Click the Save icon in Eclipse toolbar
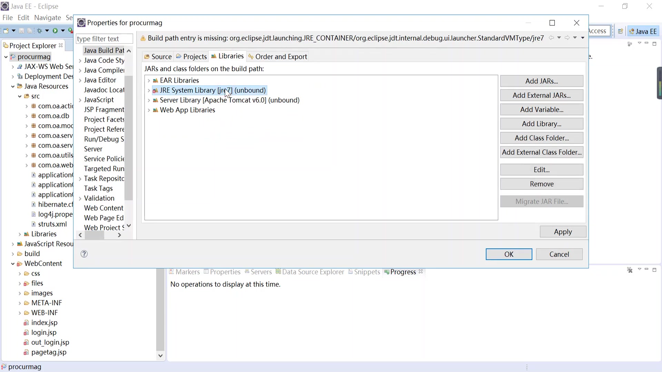Image resolution: width=662 pixels, height=372 pixels. pos(21,31)
